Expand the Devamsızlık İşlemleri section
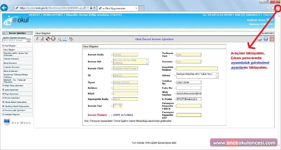281x150 pixels. 14,110
